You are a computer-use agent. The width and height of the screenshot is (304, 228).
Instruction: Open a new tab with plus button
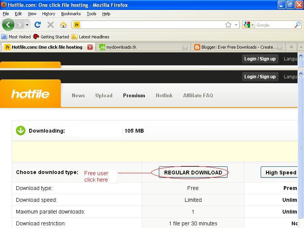point(291,47)
